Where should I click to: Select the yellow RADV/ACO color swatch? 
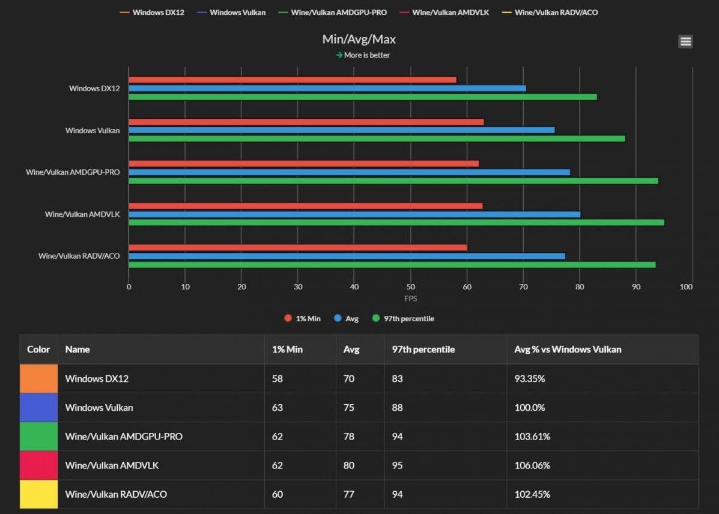point(38,494)
